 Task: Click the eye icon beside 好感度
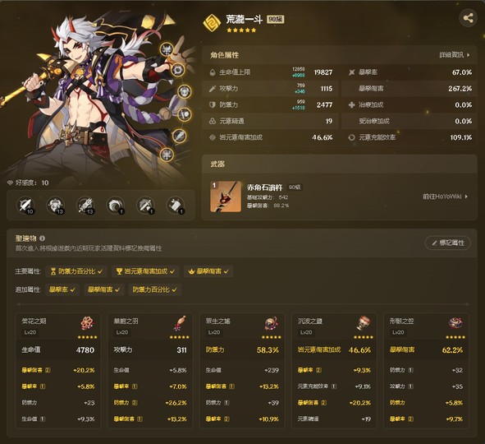11,183
